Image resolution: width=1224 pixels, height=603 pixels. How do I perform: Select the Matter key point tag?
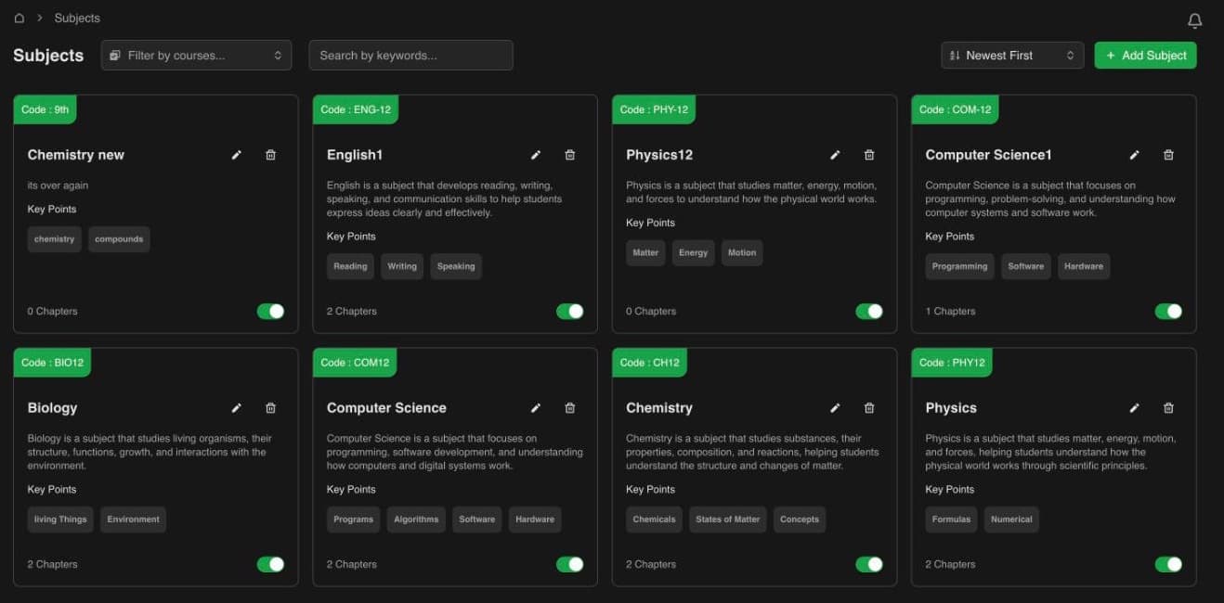point(645,252)
